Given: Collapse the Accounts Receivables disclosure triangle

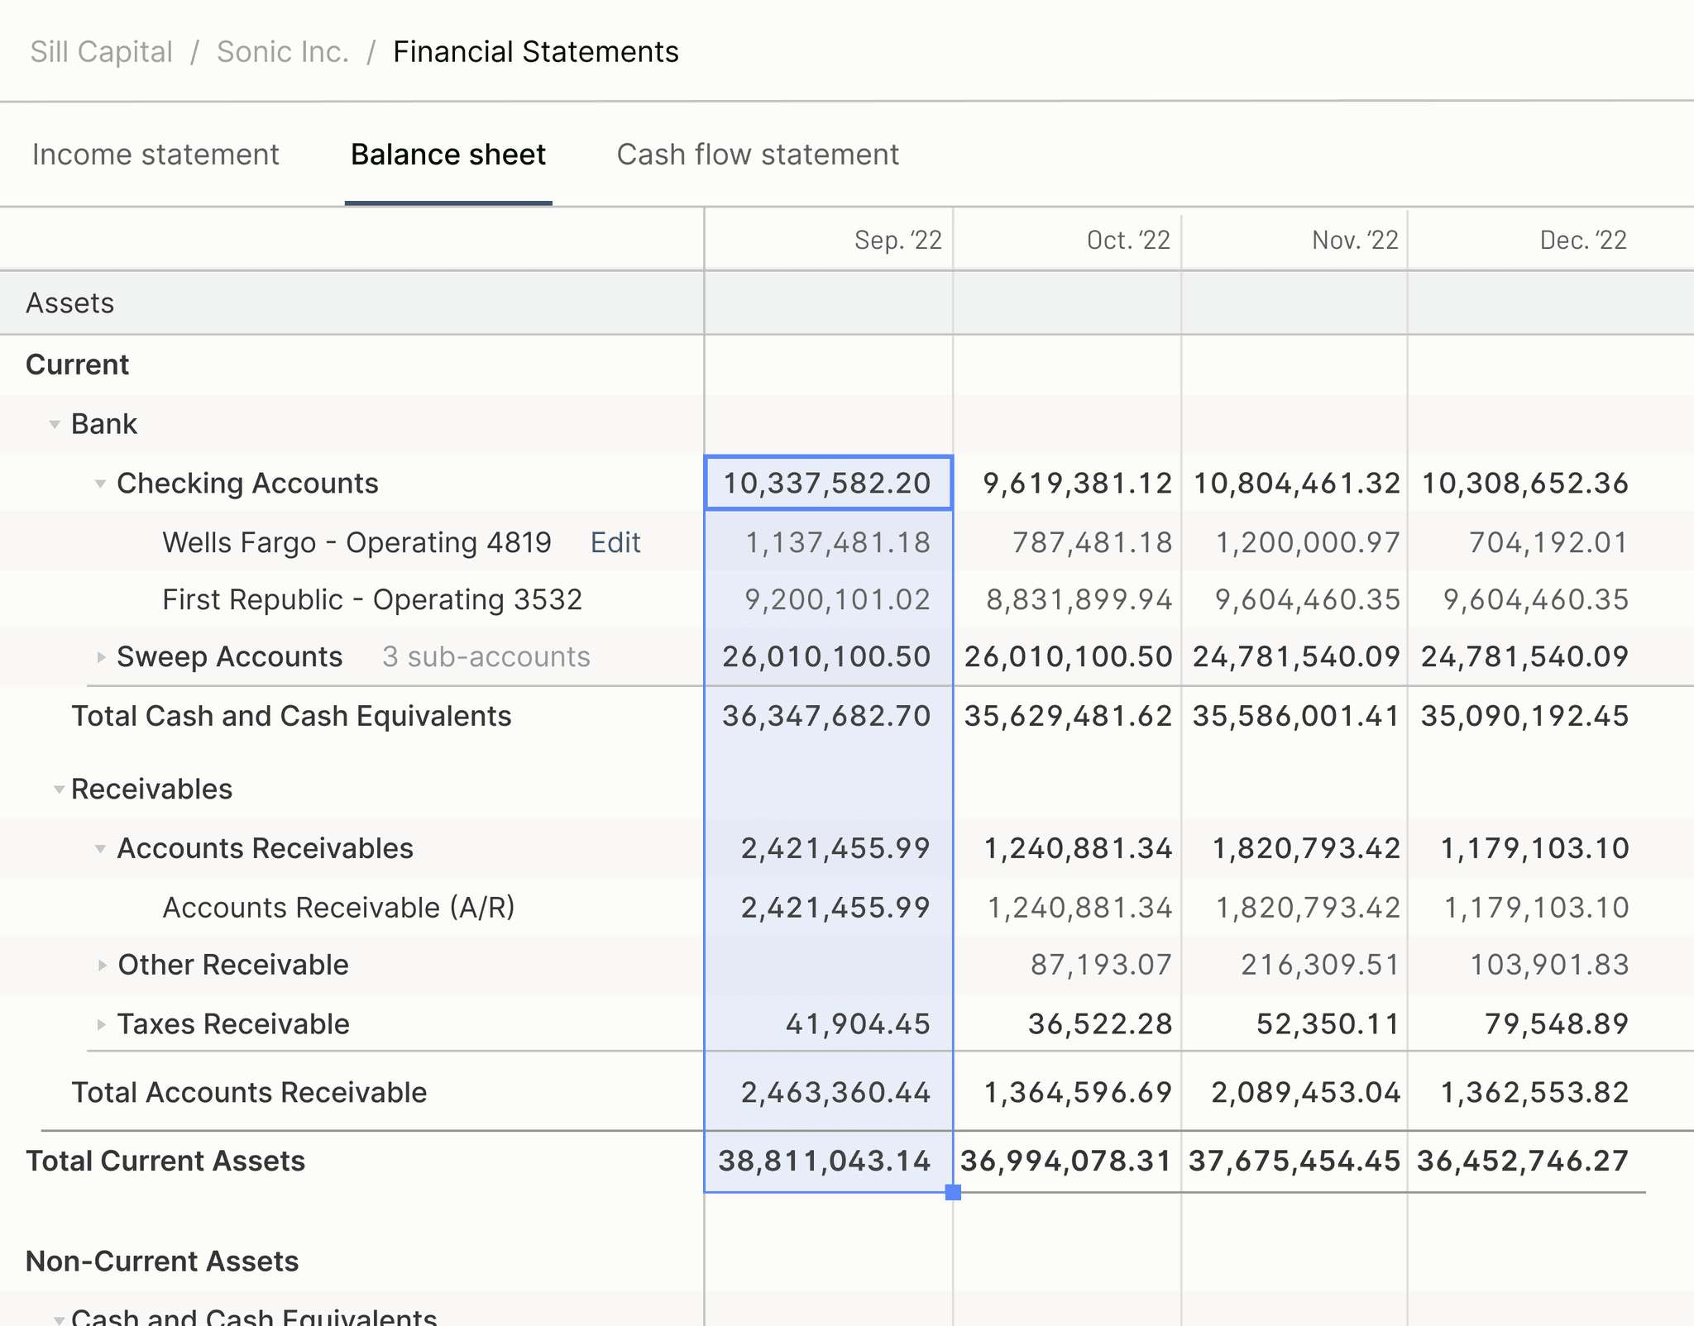Looking at the screenshot, I should [x=100, y=849].
